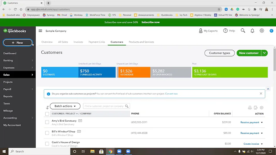This screenshot has height=155, width=276.
Task: Open action dropdown arrow for Amy's Bird Sanctuary
Action: point(262,122)
